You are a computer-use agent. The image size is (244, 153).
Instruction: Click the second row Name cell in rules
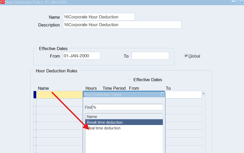coord(59,102)
